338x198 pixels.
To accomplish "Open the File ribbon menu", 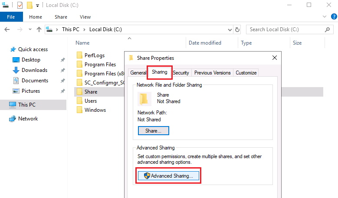I will coord(11,17).
